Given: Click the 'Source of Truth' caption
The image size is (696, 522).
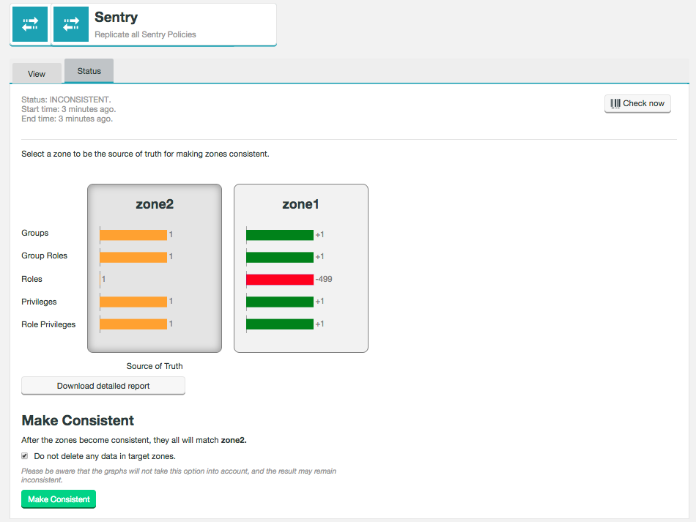Looking at the screenshot, I should 155,366.
